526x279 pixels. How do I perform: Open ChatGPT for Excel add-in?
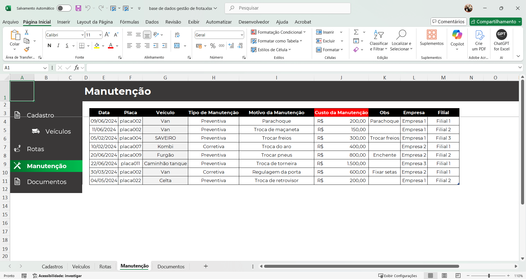pyautogui.click(x=501, y=40)
